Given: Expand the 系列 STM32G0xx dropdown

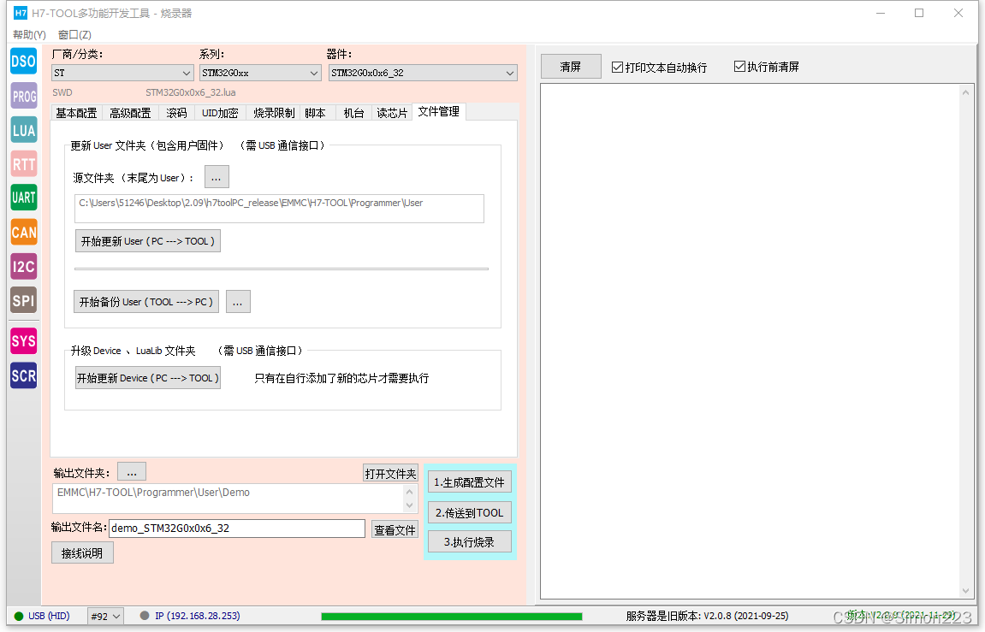Looking at the screenshot, I should (x=261, y=73).
